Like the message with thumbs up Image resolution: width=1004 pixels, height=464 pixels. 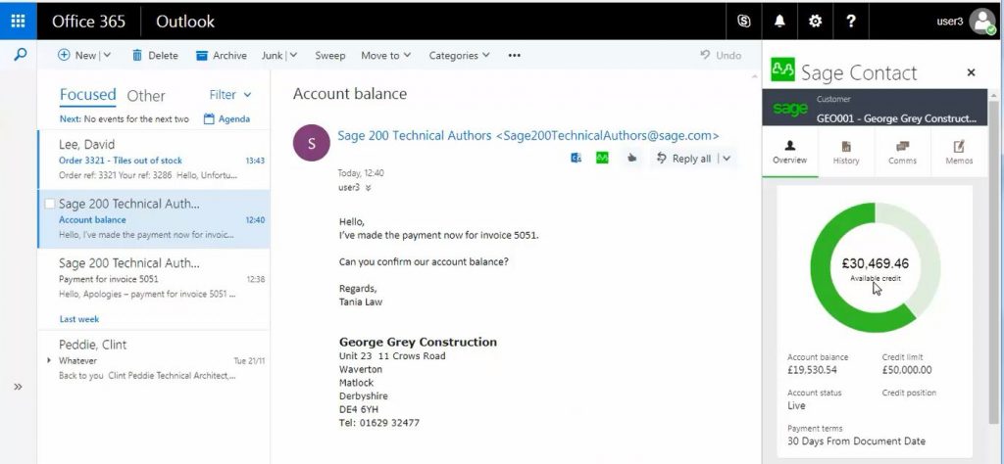click(x=632, y=158)
